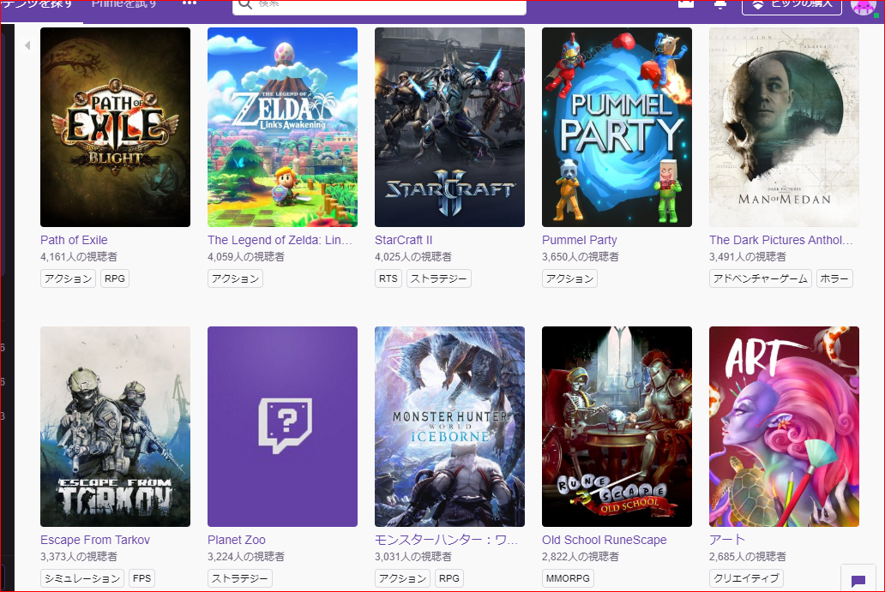
Task: Open the Planet Zoo placeholder question-mark cover
Action: (282, 427)
